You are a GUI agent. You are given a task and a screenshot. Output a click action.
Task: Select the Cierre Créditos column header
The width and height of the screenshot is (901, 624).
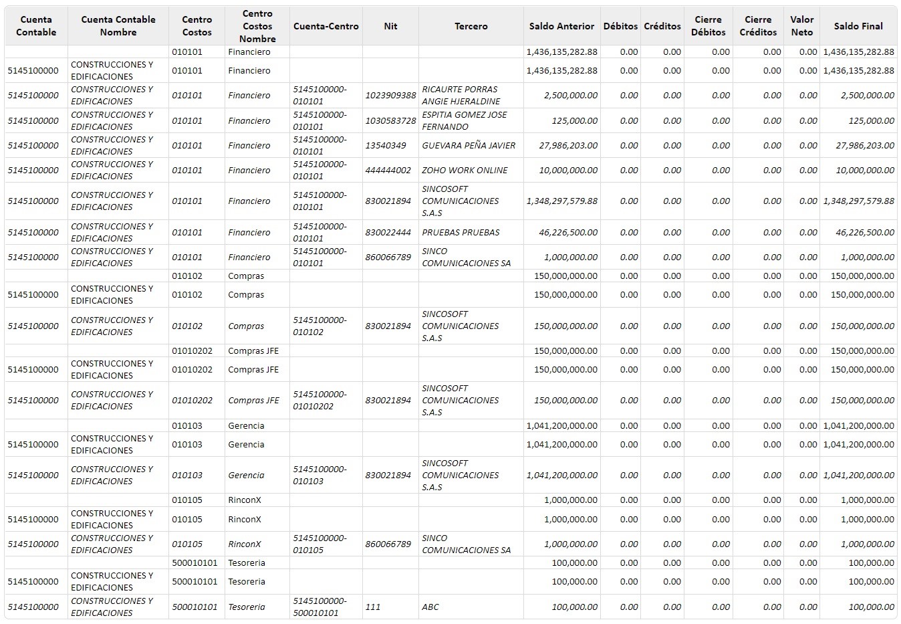coord(758,26)
